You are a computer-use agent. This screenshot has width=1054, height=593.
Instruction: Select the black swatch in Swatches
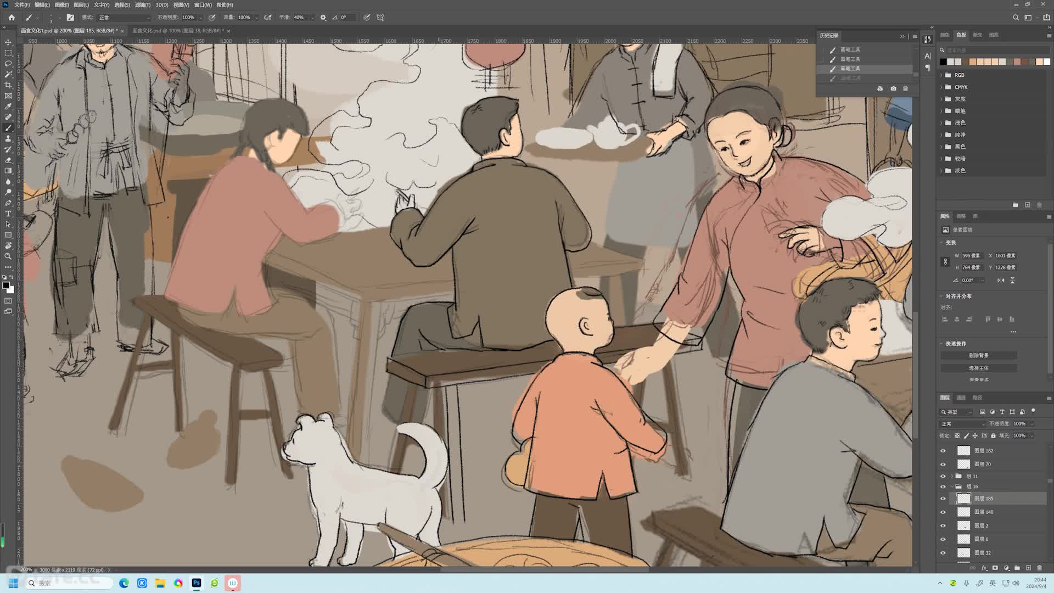click(x=943, y=62)
